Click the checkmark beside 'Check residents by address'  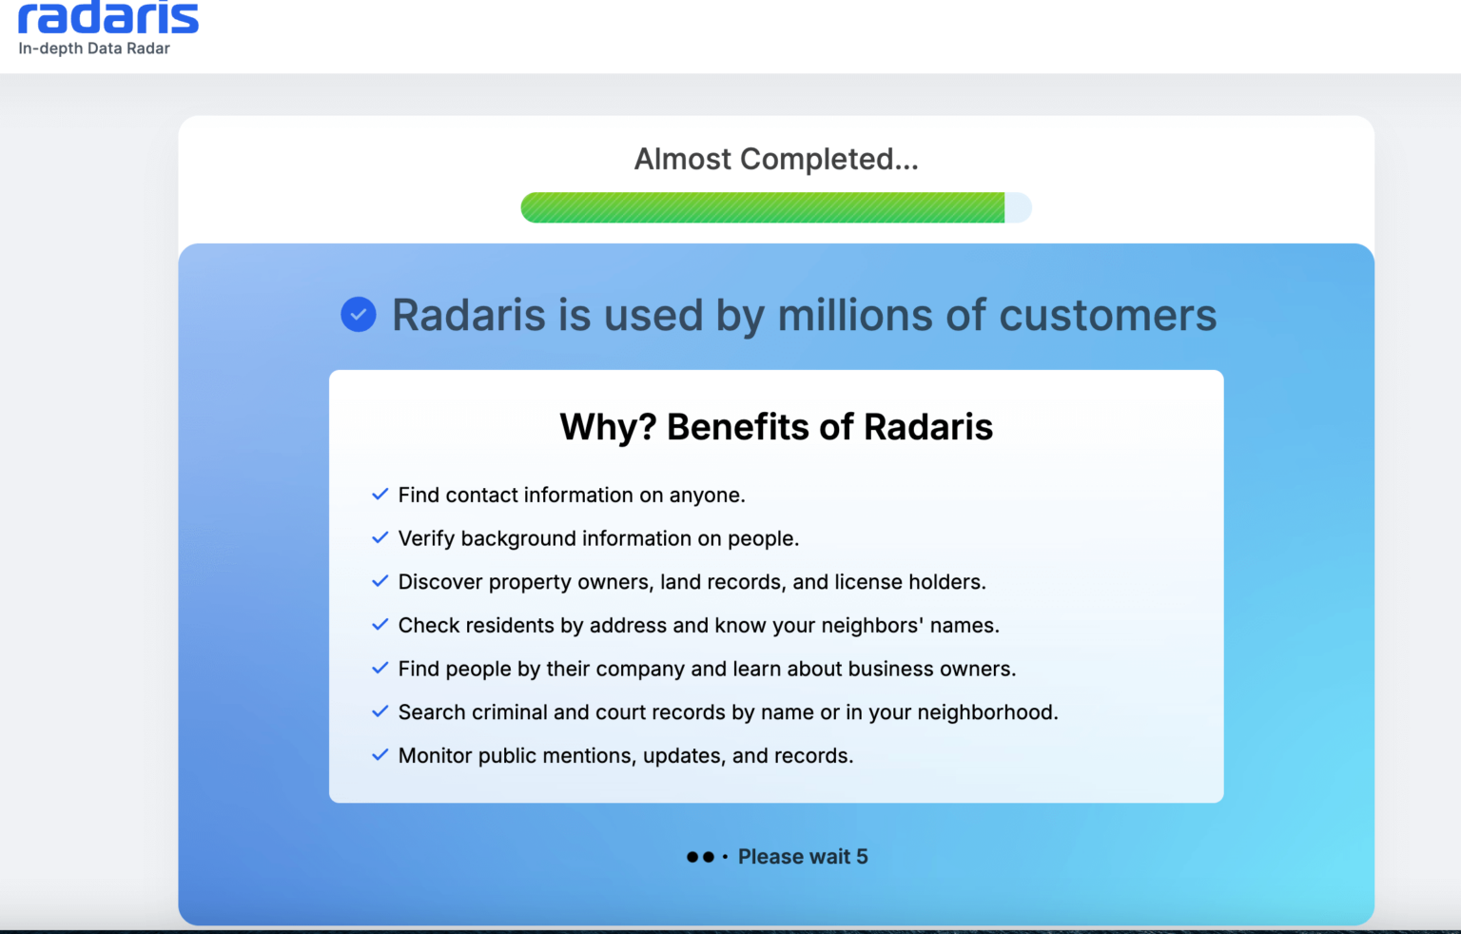[380, 624]
